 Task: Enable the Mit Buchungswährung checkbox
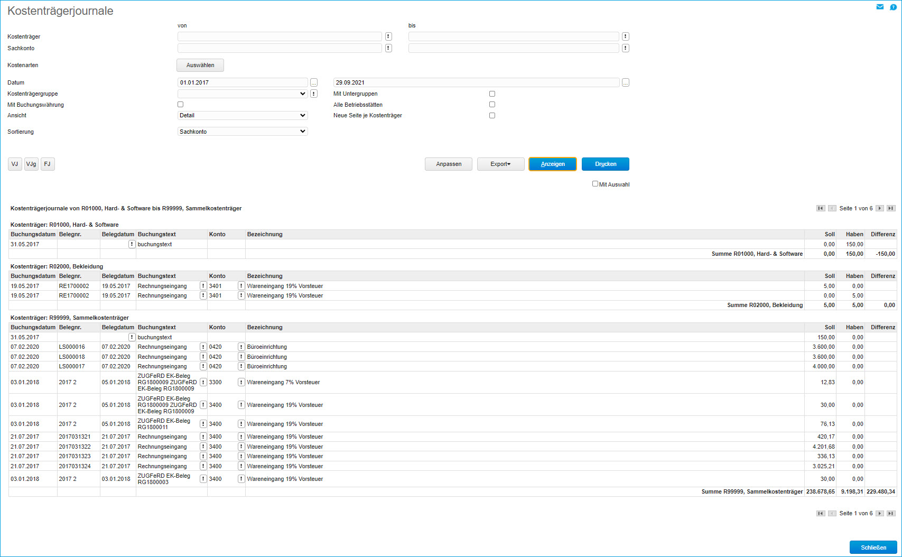tap(181, 105)
